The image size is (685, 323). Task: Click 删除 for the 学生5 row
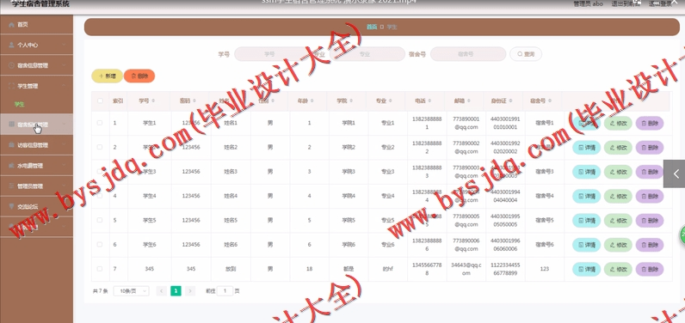650,221
